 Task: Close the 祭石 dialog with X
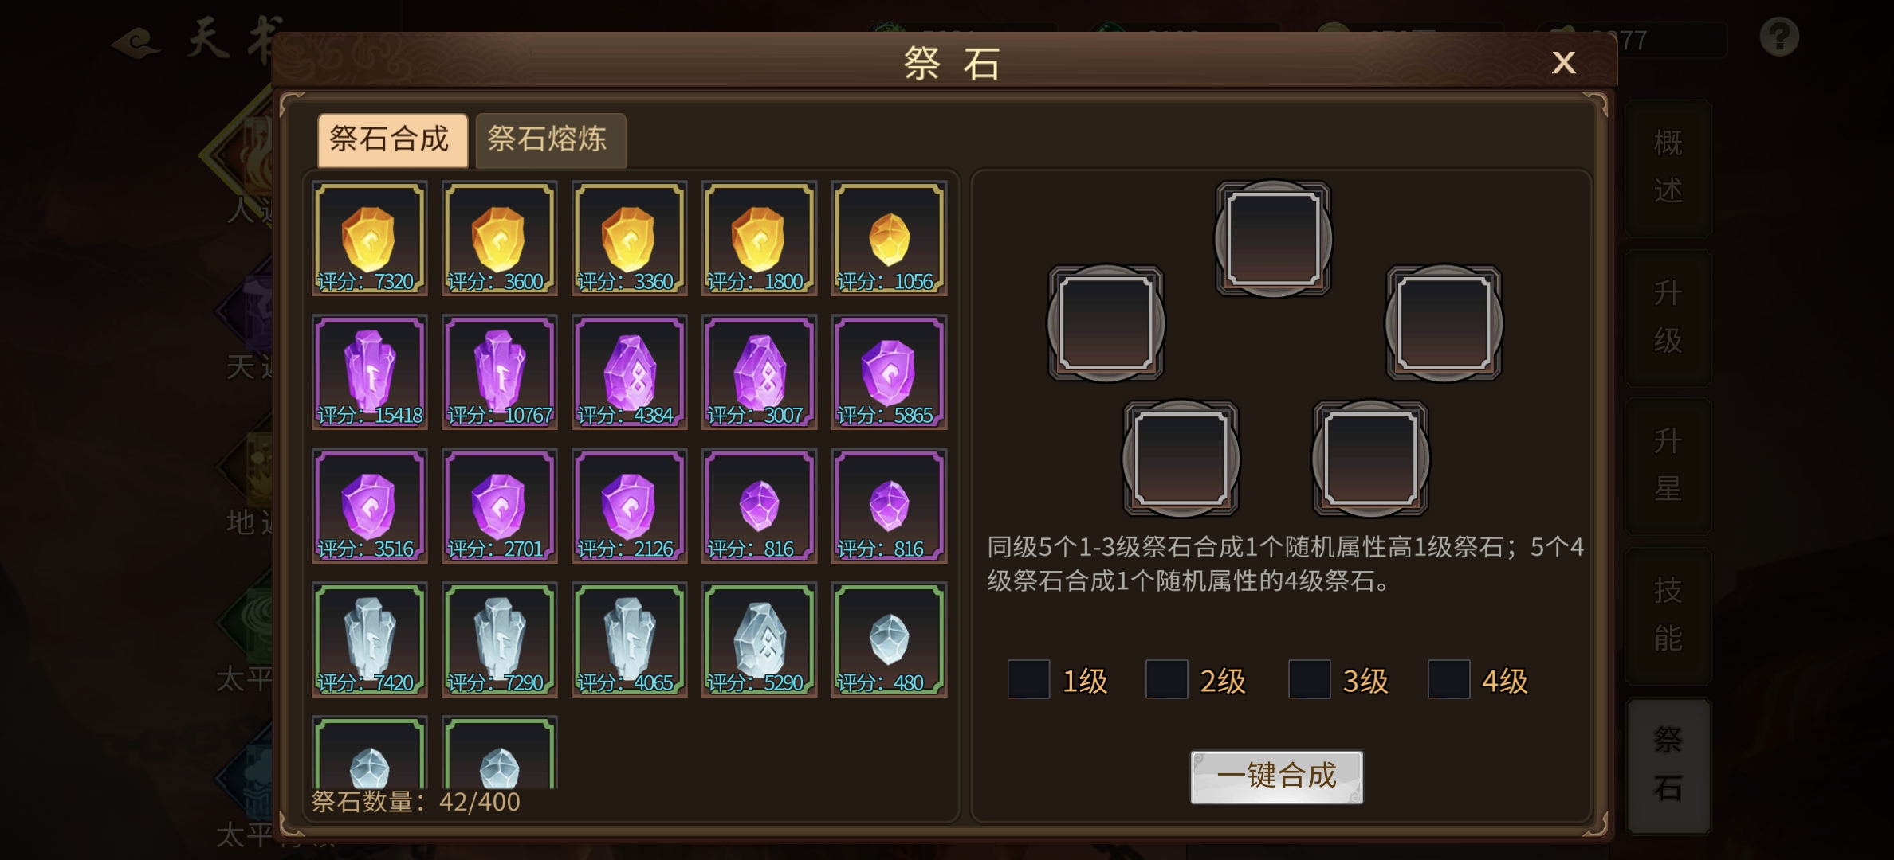coord(1563,62)
